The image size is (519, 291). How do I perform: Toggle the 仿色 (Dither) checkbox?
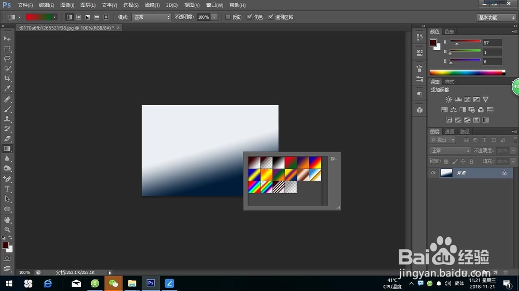[250, 17]
